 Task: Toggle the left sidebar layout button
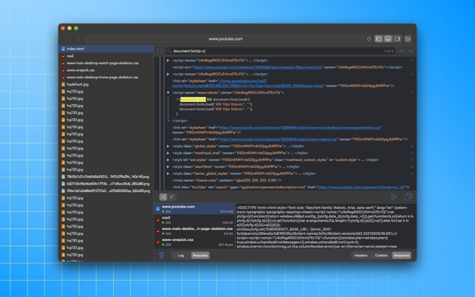pyautogui.click(x=378, y=39)
